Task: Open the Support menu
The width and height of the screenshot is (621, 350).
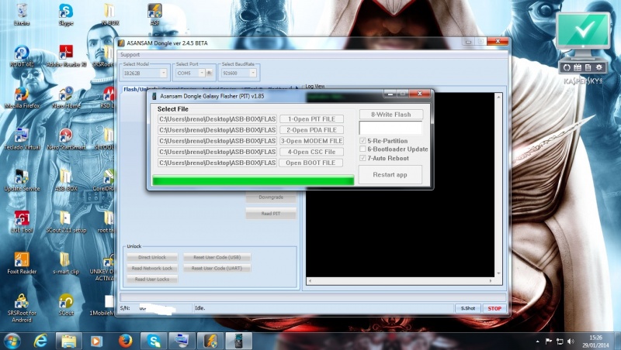Action: click(130, 54)
